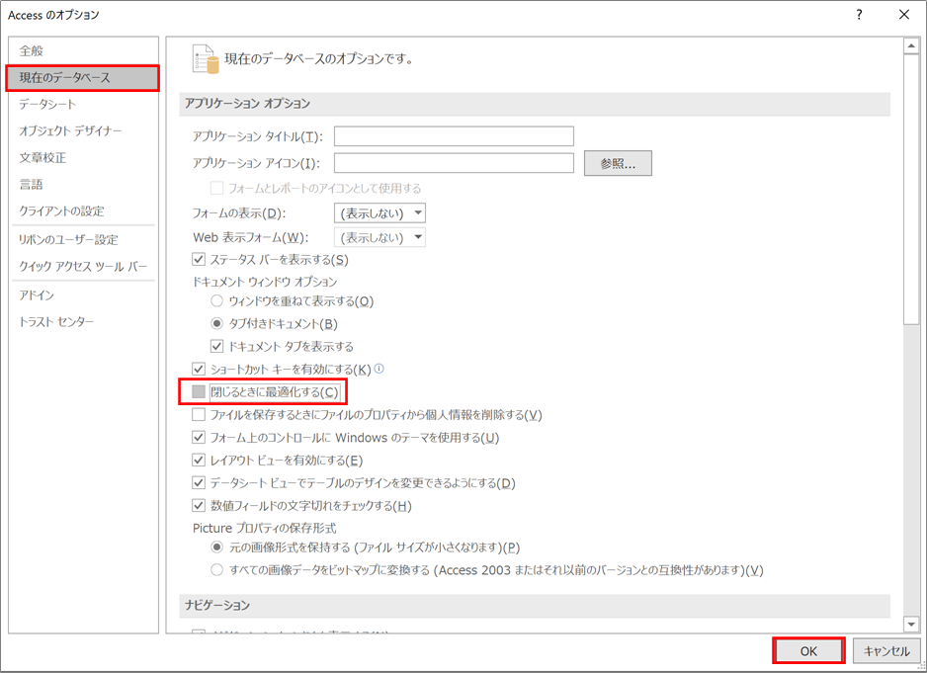Open the フォームの表示 dropdown
927x673 pixels.
(379, 212)
